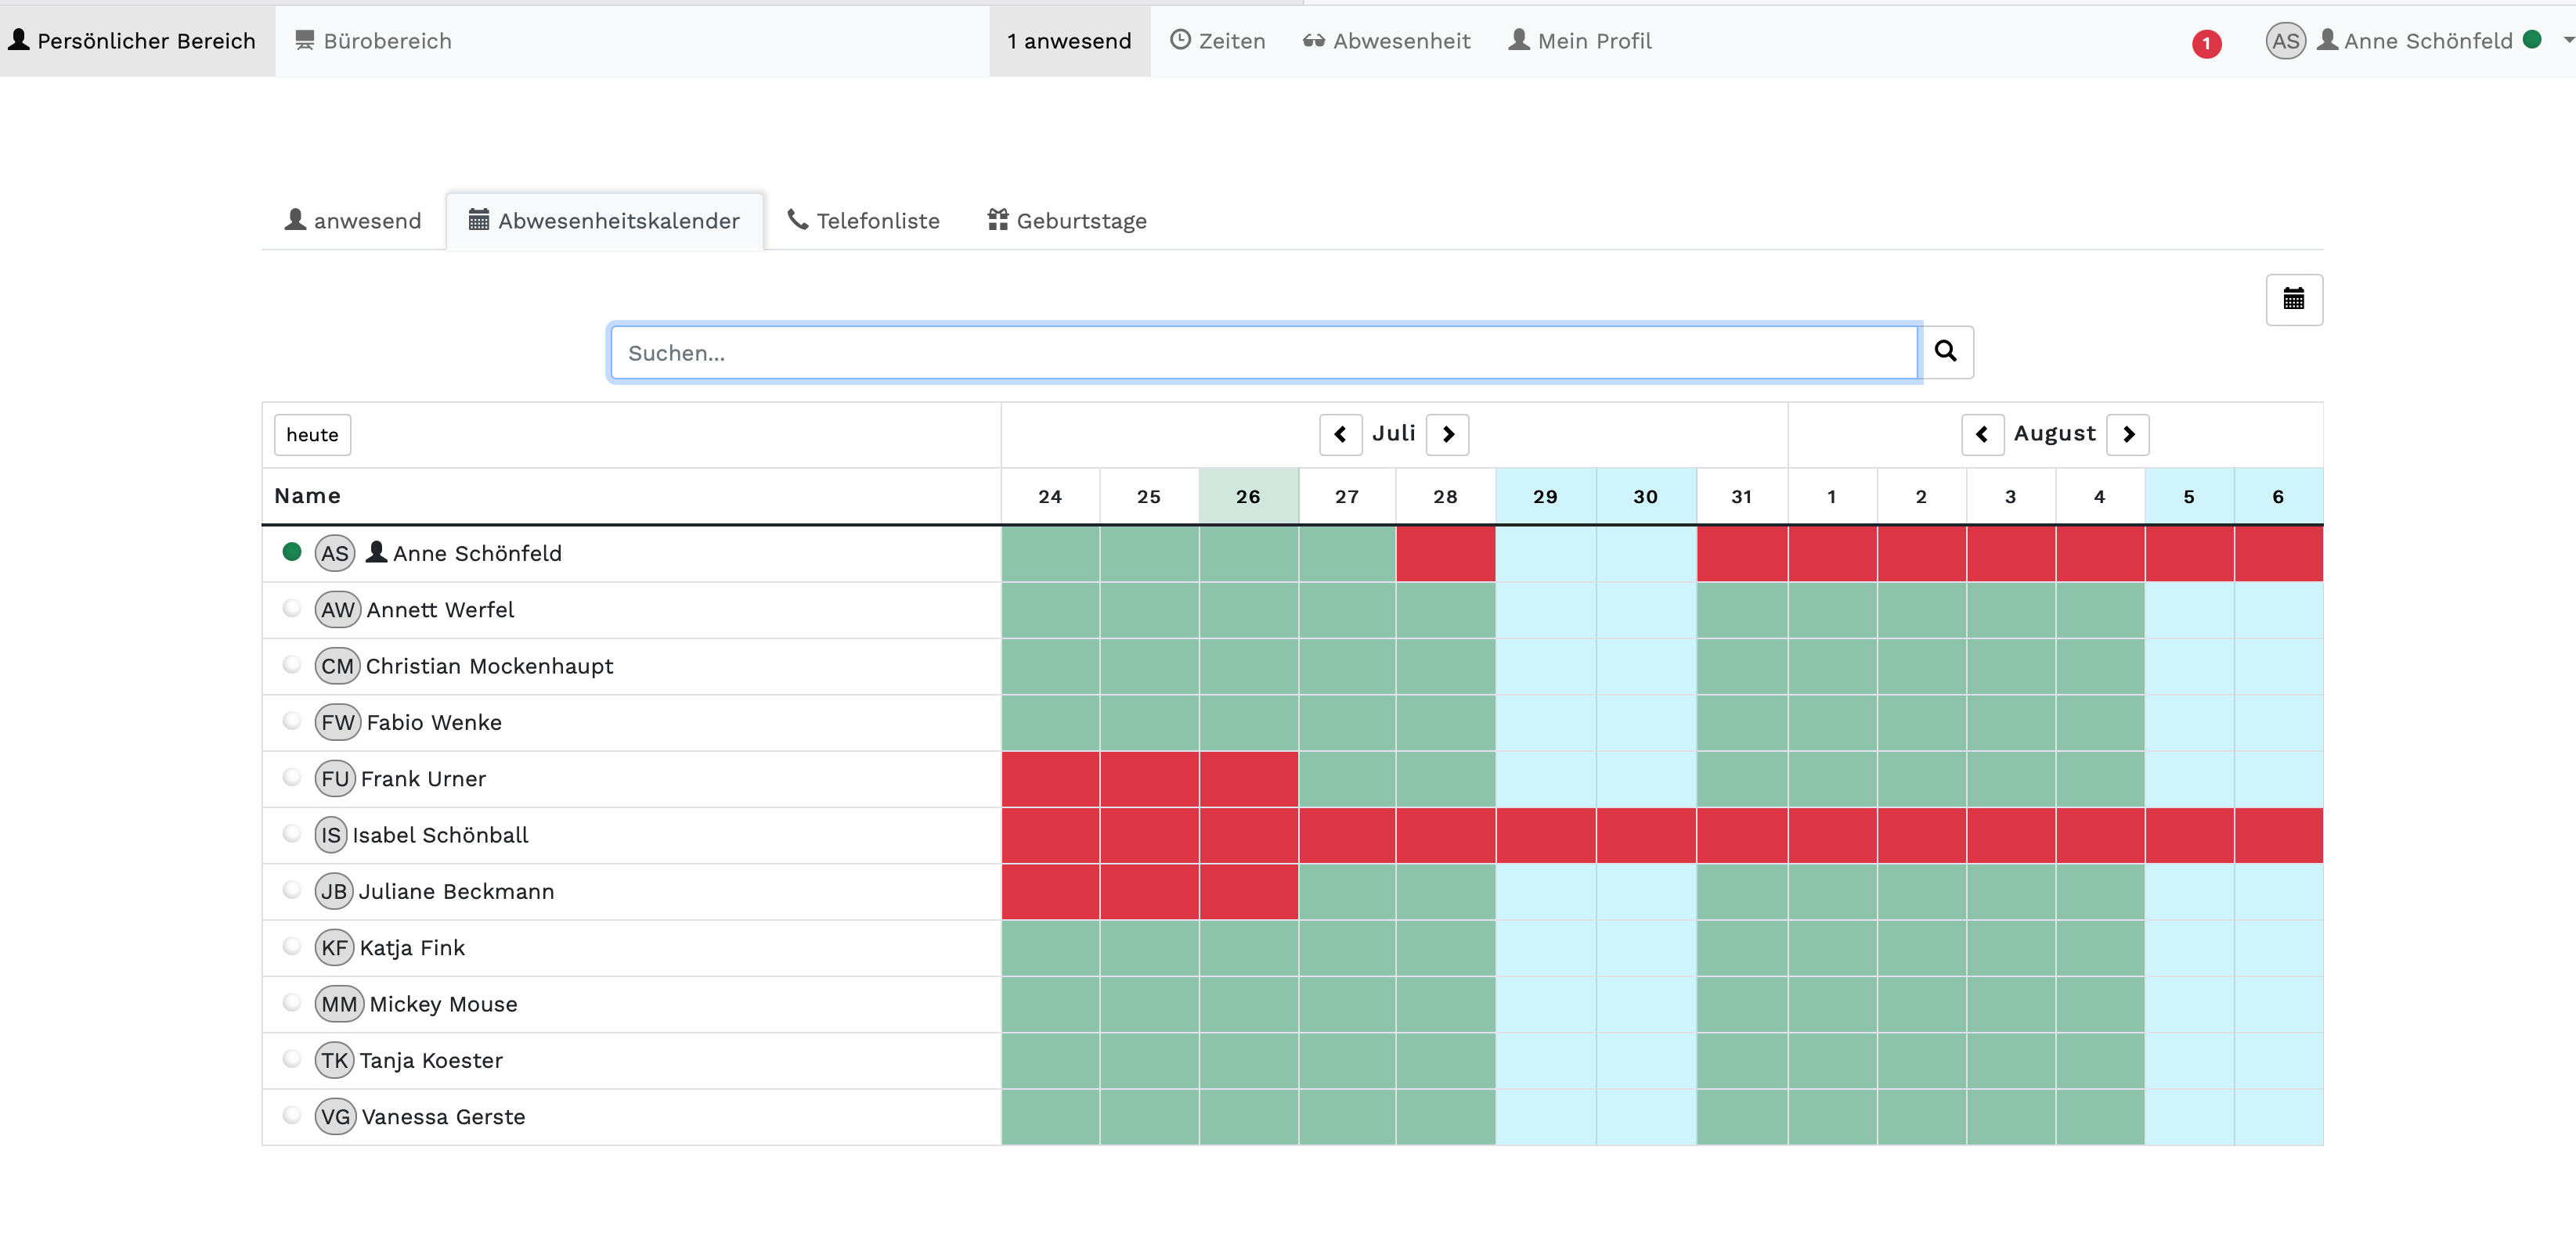Click Anne Schönfeld's green online dot in the list
Image resolution: width=2576 pixels, height=1258 pixels.
[291, 552]
